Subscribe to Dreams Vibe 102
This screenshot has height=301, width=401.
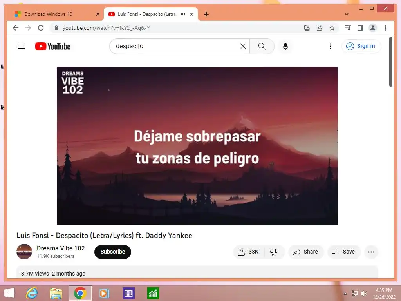pos(113,252)
